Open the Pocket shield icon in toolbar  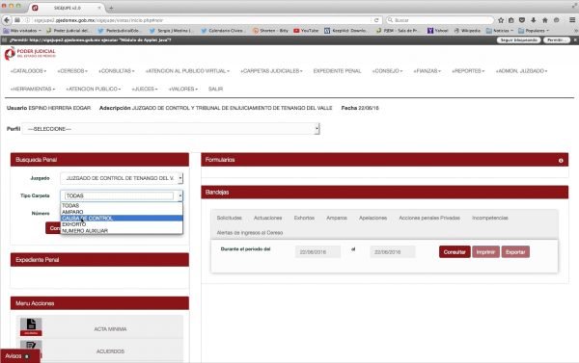(x=522, y=20)
